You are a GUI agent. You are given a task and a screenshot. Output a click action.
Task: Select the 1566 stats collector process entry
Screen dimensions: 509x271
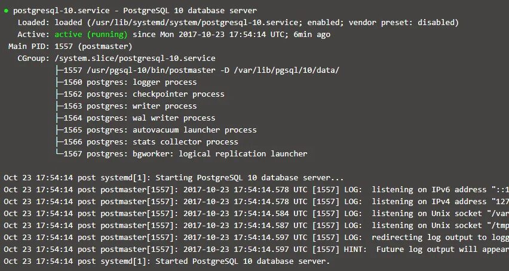point(151,142)
